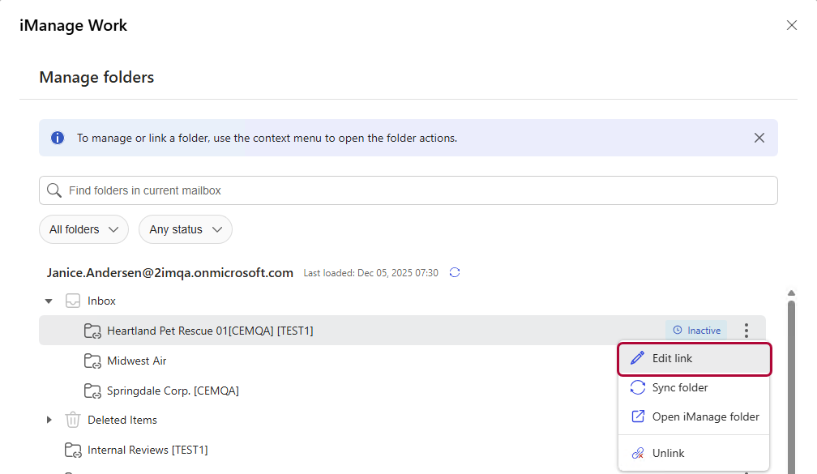Click the magnifier icon in search box
Viewport: 817px width, 474px height.
(x=54, y=190)
